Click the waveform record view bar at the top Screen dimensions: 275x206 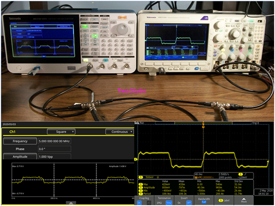tap(203, 123)
